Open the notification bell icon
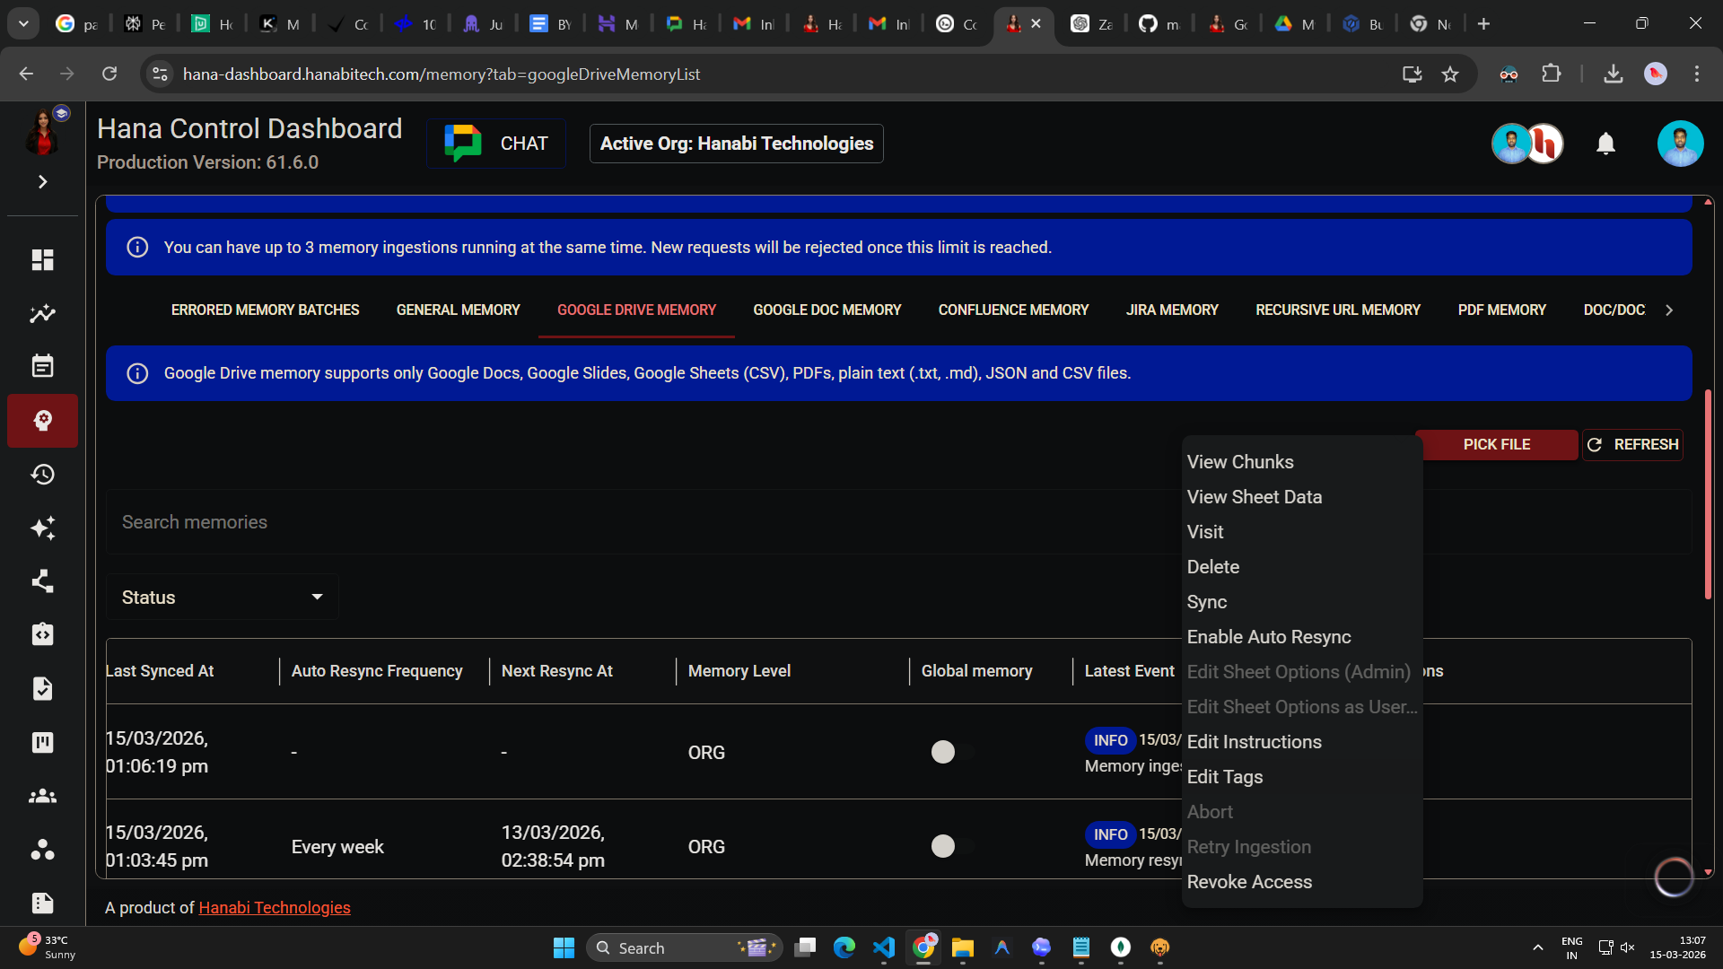 (x=1605, y=144)
